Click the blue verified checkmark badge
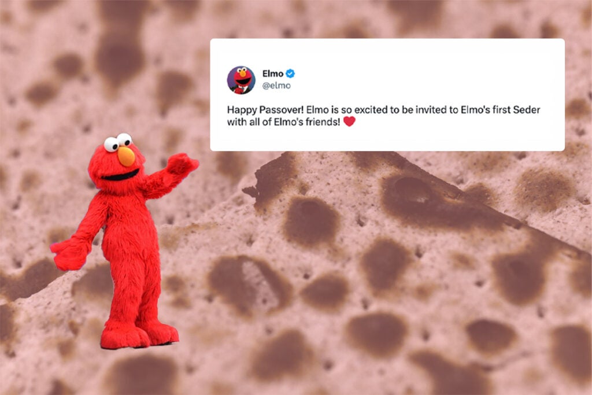Screen dimensions: 592x395 (x=290, y=73)
